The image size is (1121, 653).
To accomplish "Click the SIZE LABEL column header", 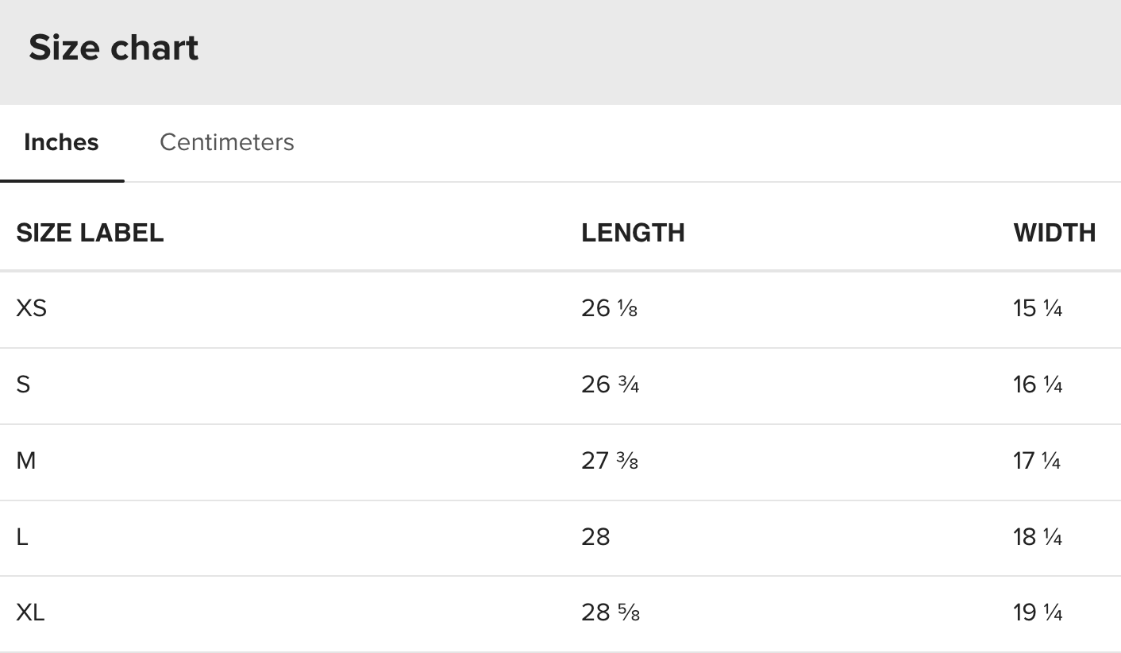I will [x=90, y=233].
